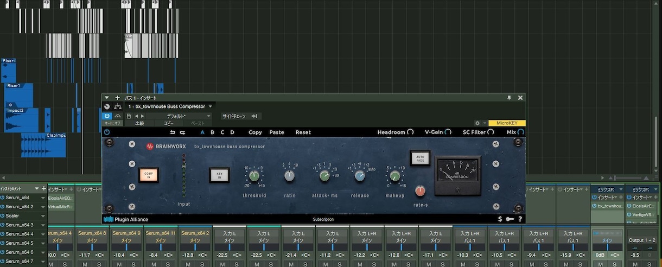Go to the next preset arrow
662x267 pixels.
coord(142,116)
